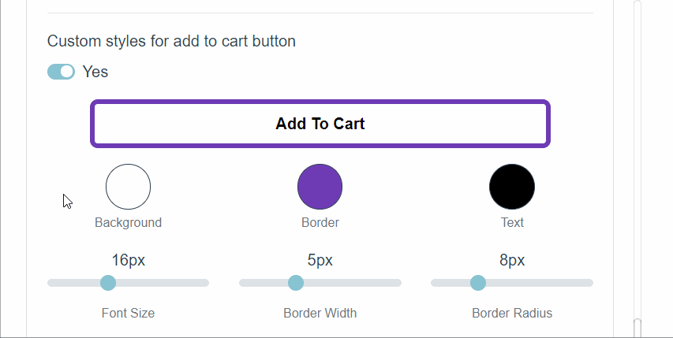673x338 pixels.
Task: Click the "Background" label under the white circle
Action: tap(128, 222)
